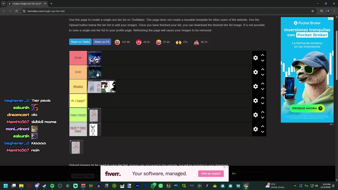Click the Share on FB button
338x190 pixels.
(x=102, y=42)
